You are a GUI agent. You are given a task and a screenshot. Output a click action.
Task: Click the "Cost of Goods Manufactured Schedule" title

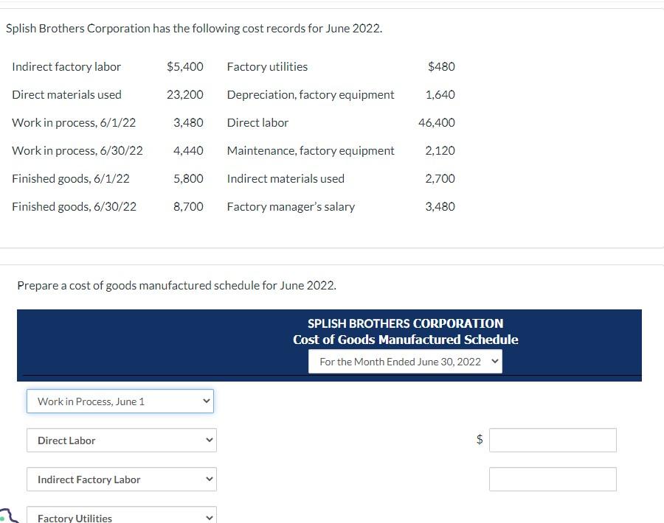click(404, 340)
